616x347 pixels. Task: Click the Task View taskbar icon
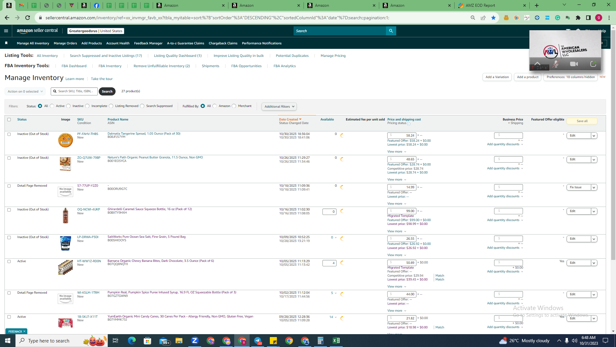[116, 341]
